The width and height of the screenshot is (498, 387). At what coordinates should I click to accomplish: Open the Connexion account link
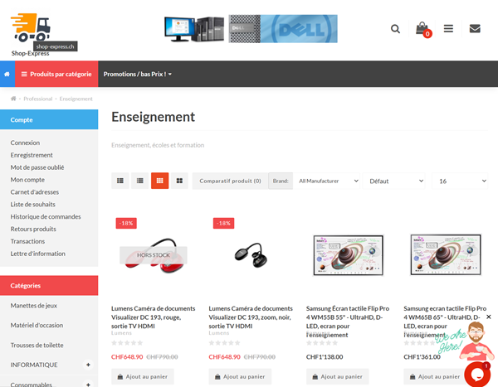point(25,143)
